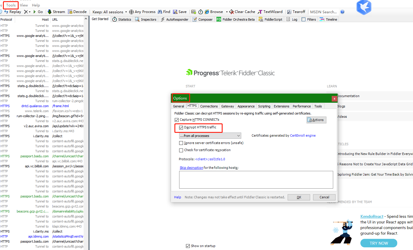Click the stopwatch timer toolbar icon
This screenshot has width=413, height=250.
[x=200, y=12]
